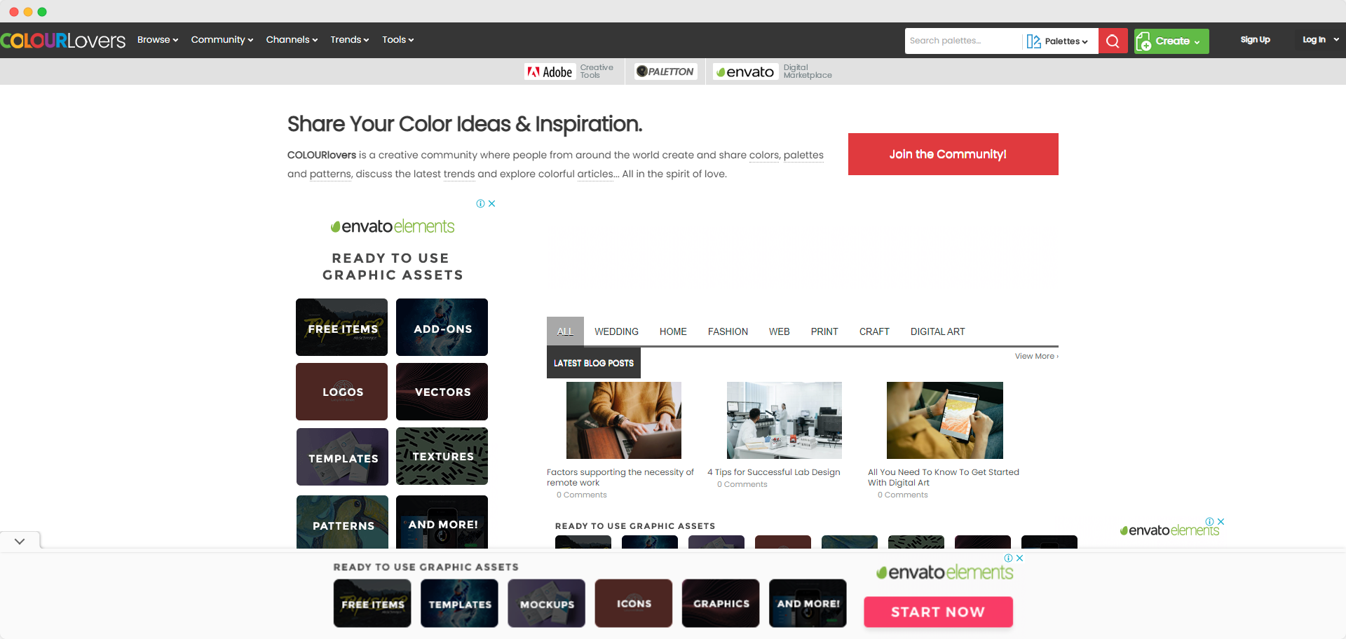1346x639 pixels.
Task: Close the sidebar envato elements ad
Action: pyautogui.click(x=492, y=204)
